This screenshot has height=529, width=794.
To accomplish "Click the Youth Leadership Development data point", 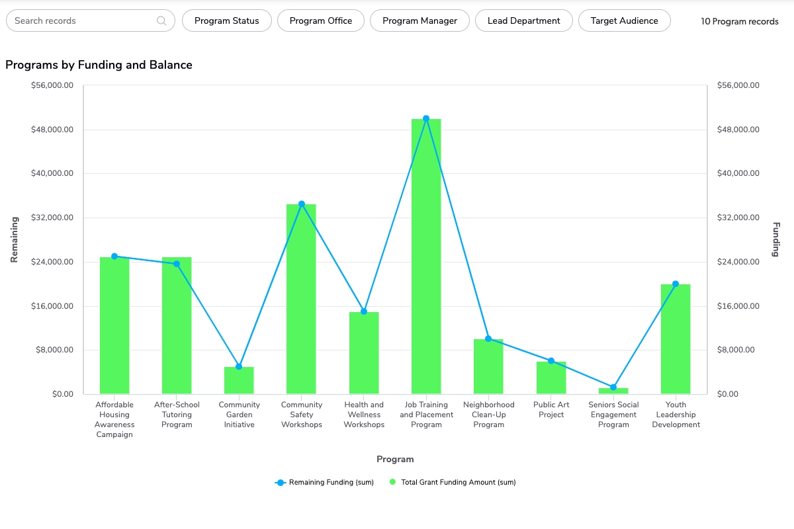I will click(x=676, y=284).
